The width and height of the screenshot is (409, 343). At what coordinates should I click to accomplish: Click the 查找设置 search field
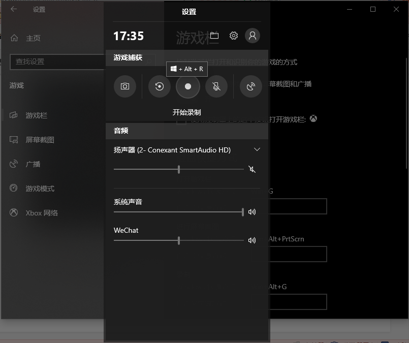(x=57, y=62)
